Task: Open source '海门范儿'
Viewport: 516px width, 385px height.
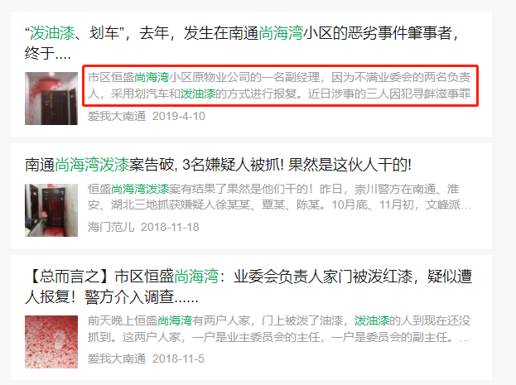Action: [111, 227]
